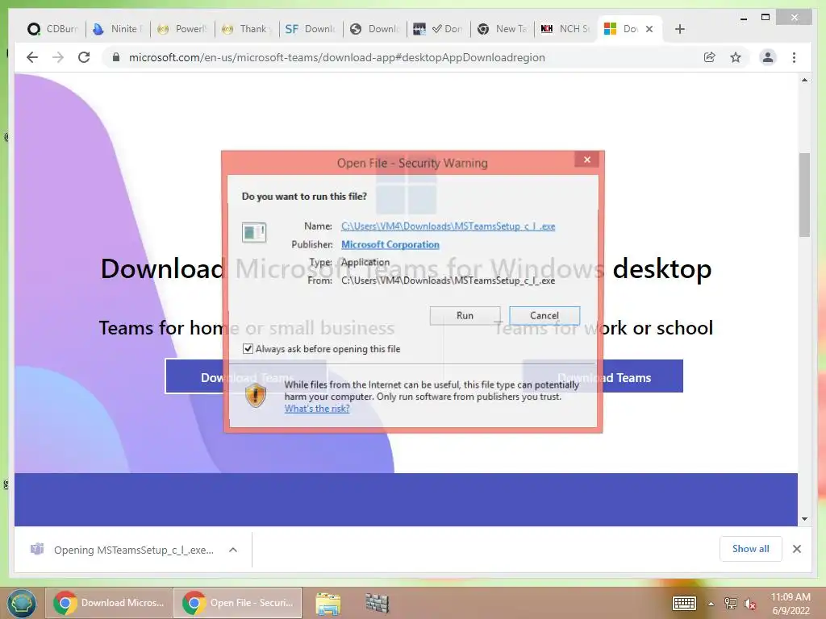The image size is (826, 619).
Task: Click the MSTeamsSetup file path link
Action: (x=448, y=226)
